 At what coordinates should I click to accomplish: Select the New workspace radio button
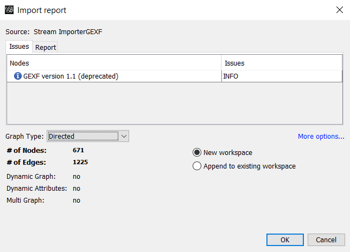(197, 153)
